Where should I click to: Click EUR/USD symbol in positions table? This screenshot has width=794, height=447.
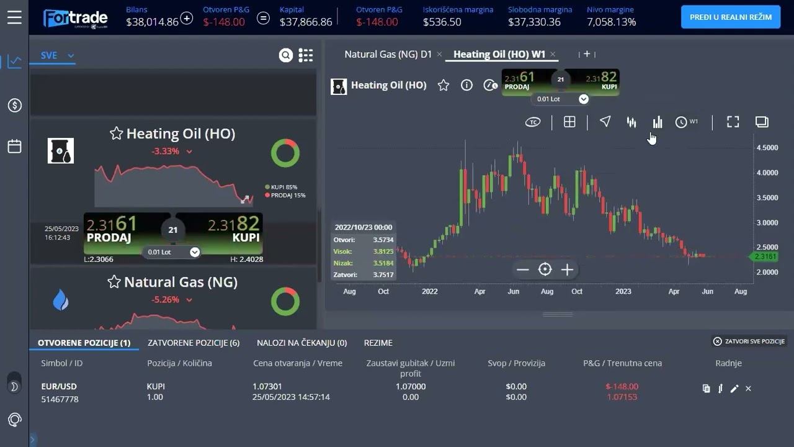pyautogui.click(x=59, y=386)
